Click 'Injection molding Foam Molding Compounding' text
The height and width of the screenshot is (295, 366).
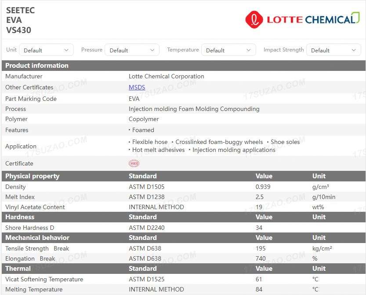[194, 109]
